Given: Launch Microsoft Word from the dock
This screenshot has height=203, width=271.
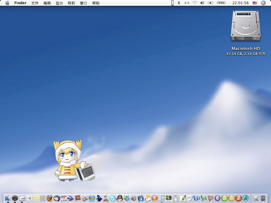Looking at the screenshot, I should pyautogui.click(x=197, y=198).
